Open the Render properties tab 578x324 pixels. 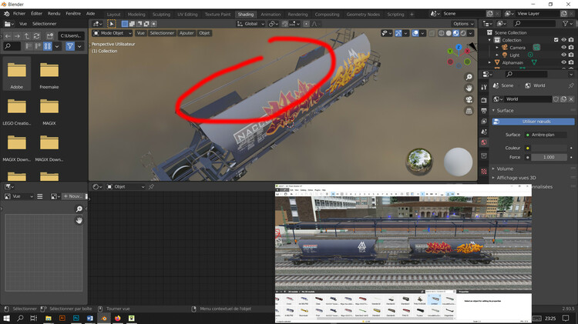click(x=484, y=100)
